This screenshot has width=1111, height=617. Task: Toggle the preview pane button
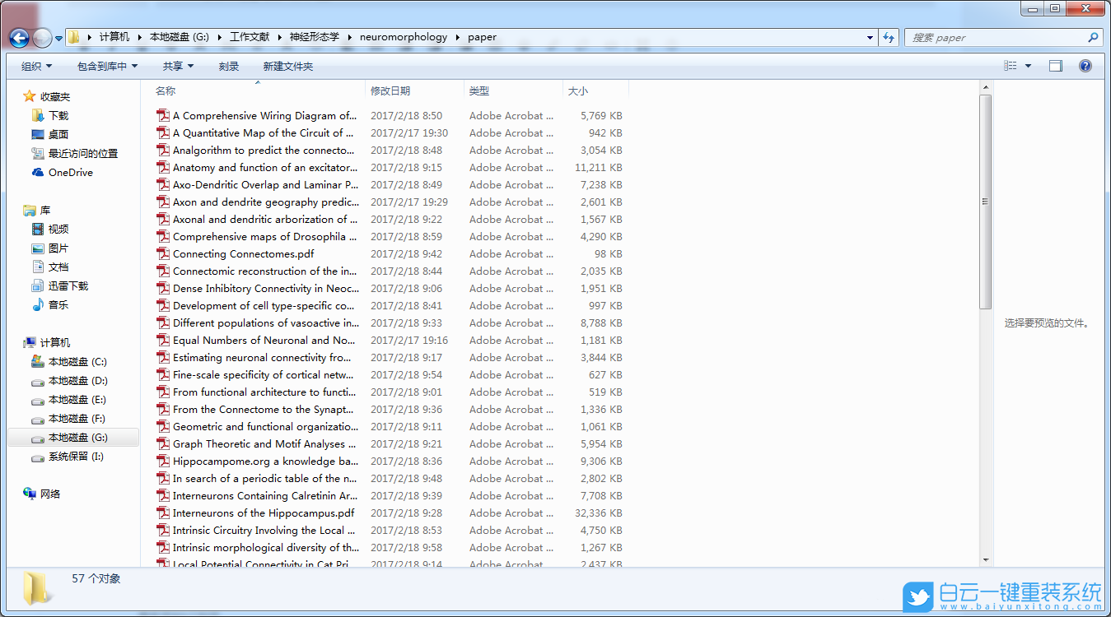[1056, 66]
